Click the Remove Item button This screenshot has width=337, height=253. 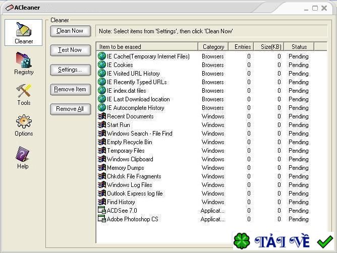70,89
